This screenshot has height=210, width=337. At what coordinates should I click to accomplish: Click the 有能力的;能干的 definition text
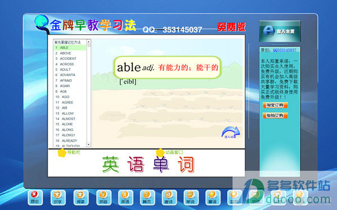[188, 68]
